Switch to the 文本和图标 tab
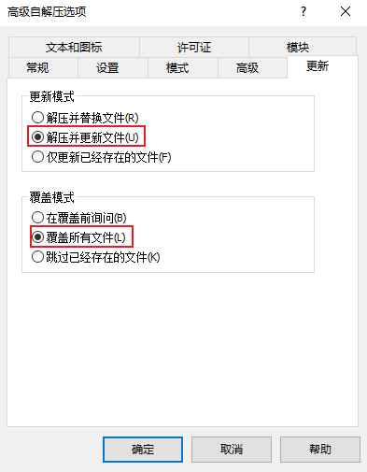Viewport: 367px width, 472px height. pos(74,48)
